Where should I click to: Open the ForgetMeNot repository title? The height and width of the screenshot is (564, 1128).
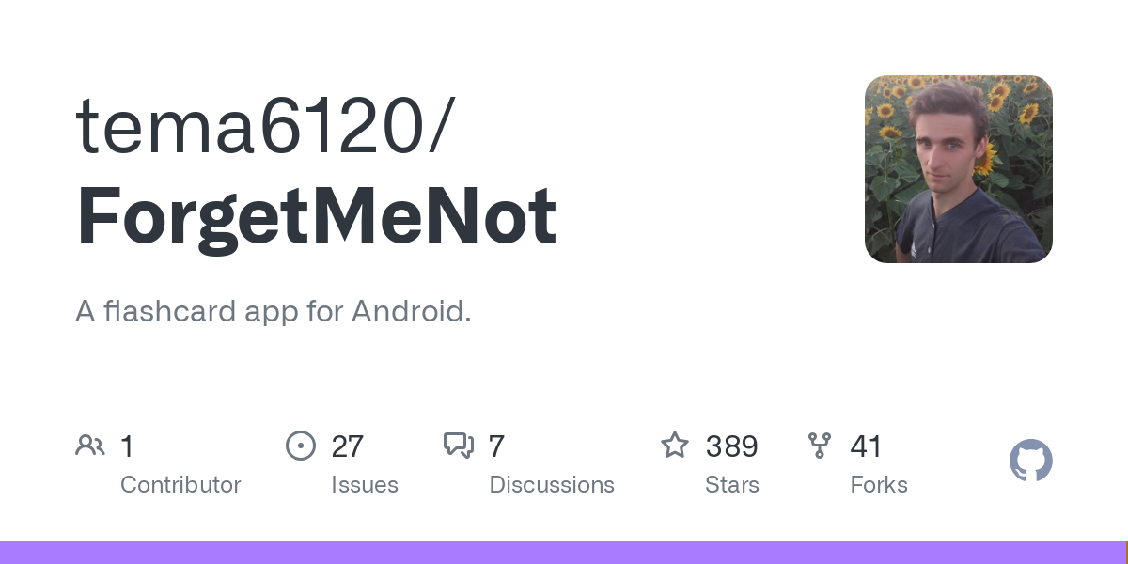tap(317, 215)
